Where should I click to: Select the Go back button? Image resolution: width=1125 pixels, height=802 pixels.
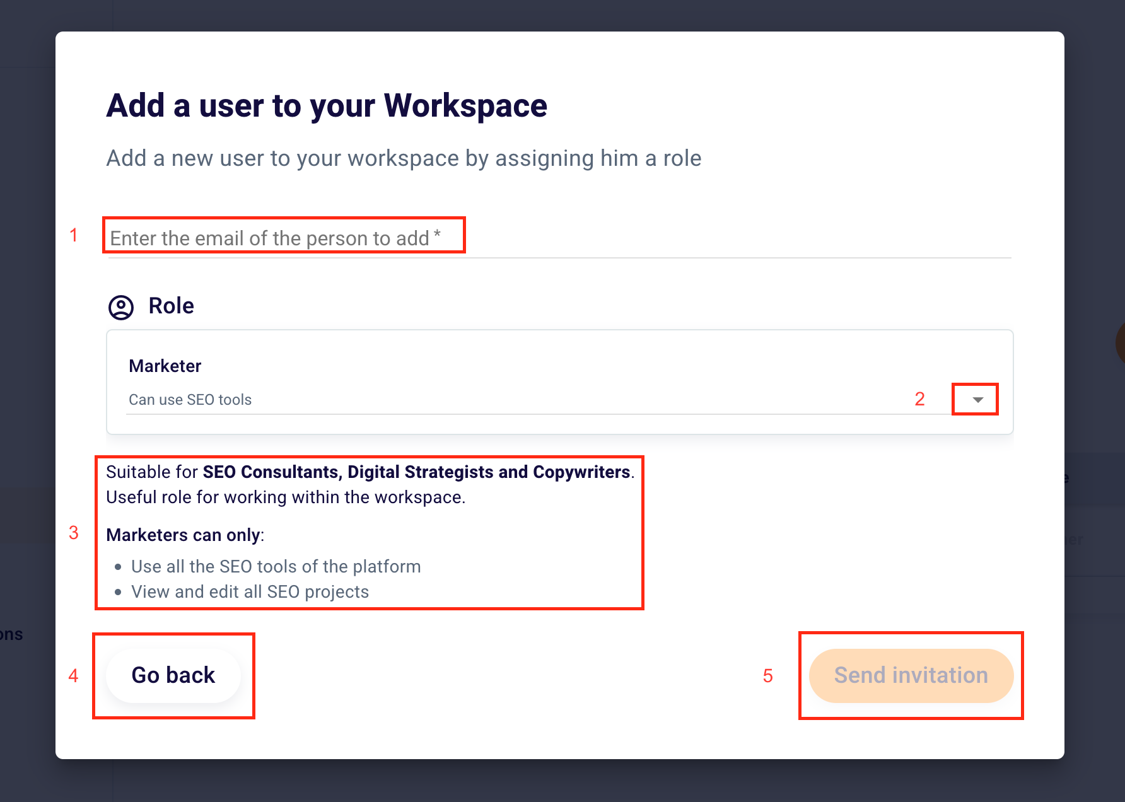tap(173, 675)
